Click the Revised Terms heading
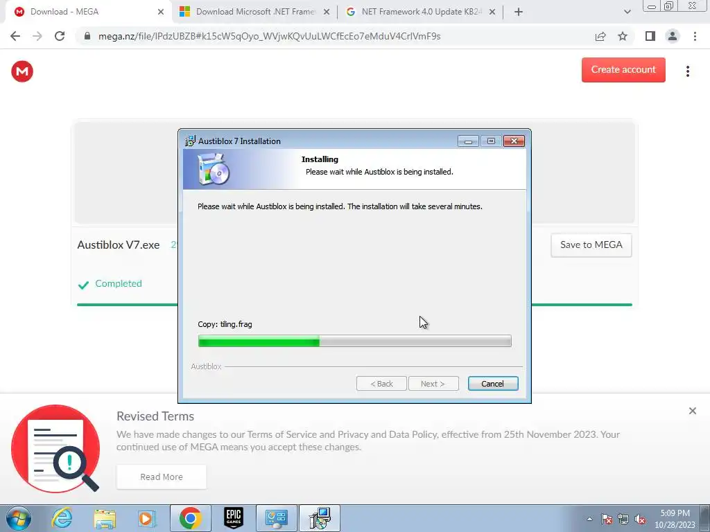Viewport: 710px width, 532px height. point(155,416)
